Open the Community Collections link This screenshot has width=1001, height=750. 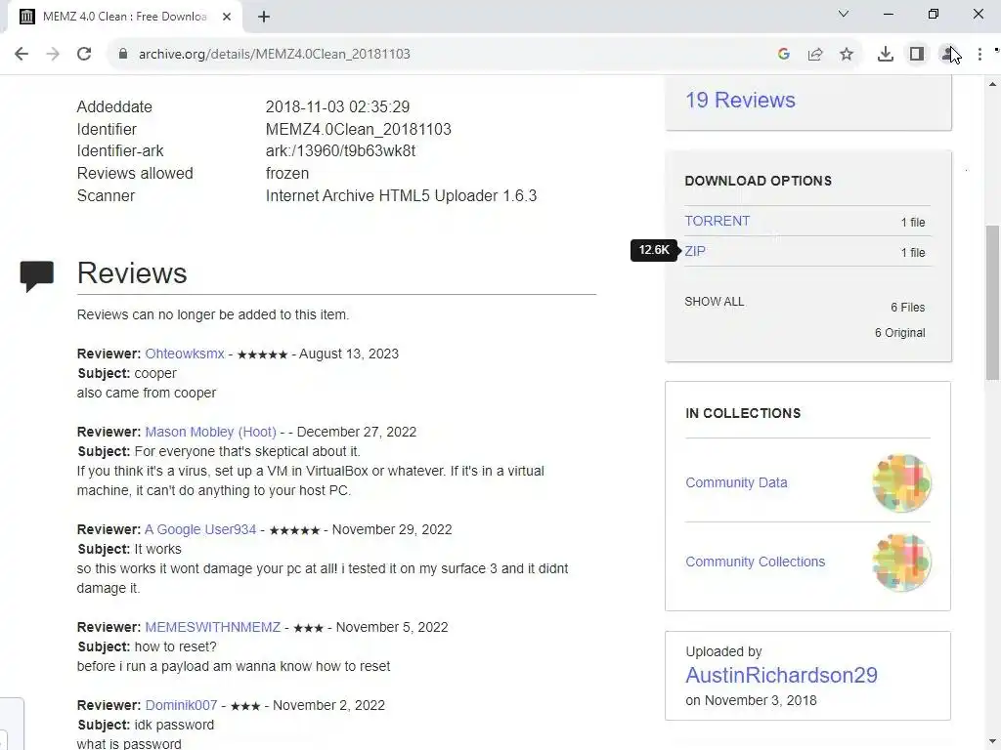pos(756,562)
